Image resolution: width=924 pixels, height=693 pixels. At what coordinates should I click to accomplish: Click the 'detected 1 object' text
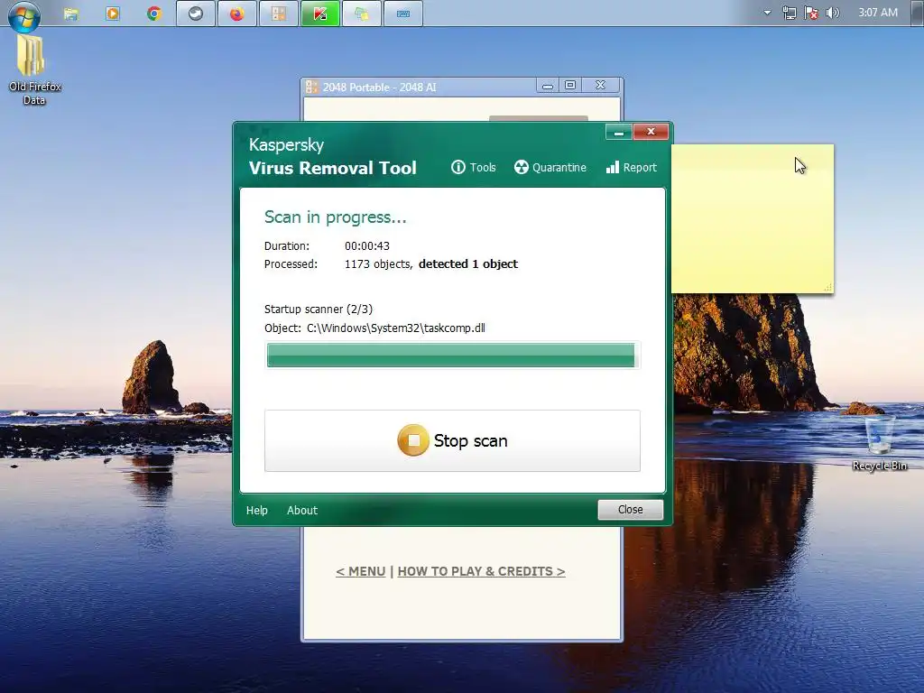click(468, 264)
